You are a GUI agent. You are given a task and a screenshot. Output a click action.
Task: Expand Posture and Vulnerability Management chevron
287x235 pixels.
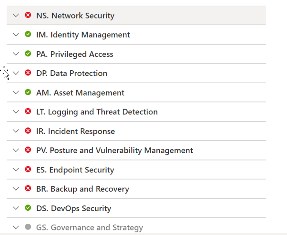pos(16,150)
